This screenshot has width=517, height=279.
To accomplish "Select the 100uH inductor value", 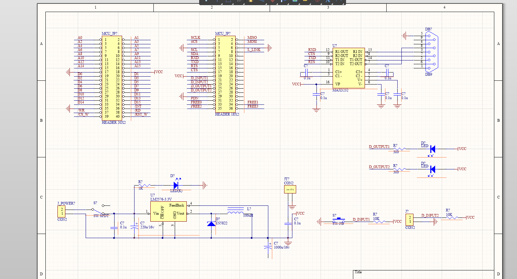I will pyautogui.click(x=248, y=215).
